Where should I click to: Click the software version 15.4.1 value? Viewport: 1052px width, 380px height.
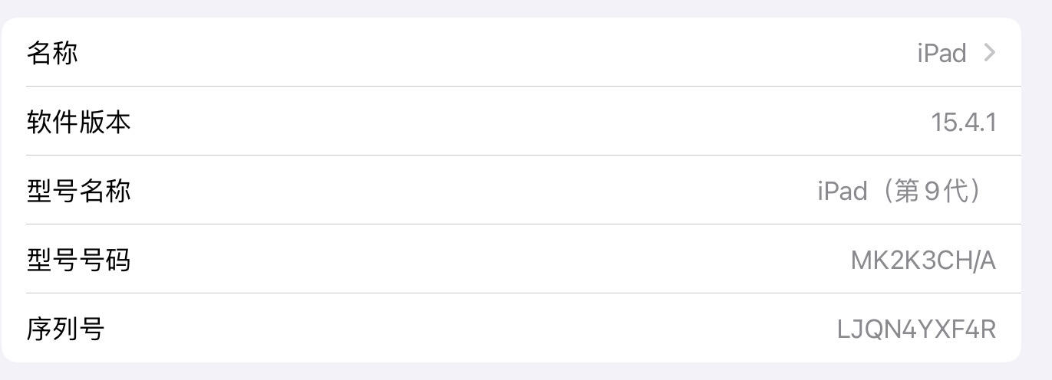[963, 122]
